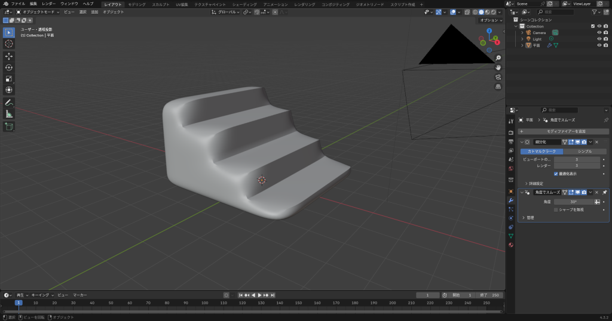This screenshot has height=321, width=612.
Task: Click the camera view icon in viewport
Action: coord(498,77)
